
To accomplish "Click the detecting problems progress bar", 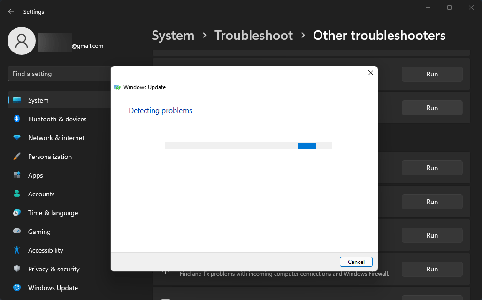I will [x=248, y=146].
